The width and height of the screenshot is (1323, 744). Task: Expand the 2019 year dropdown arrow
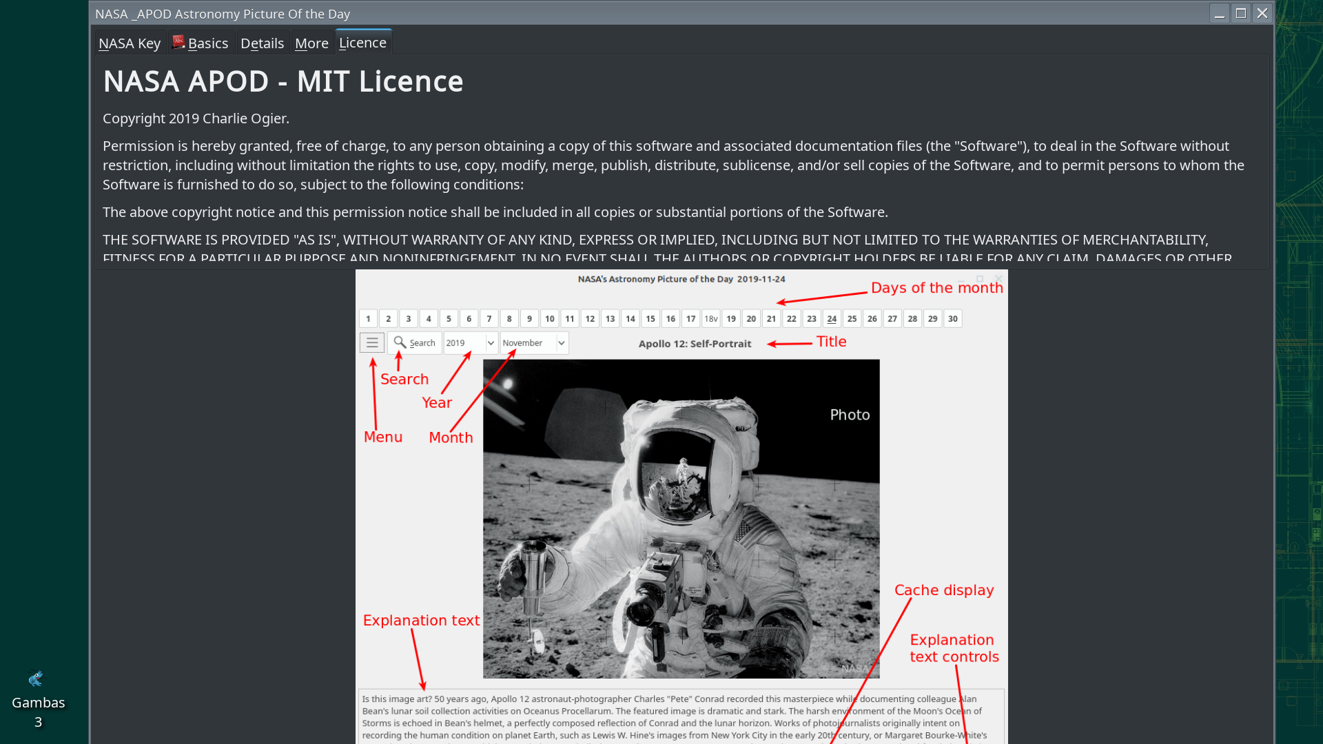coord(491,343)
